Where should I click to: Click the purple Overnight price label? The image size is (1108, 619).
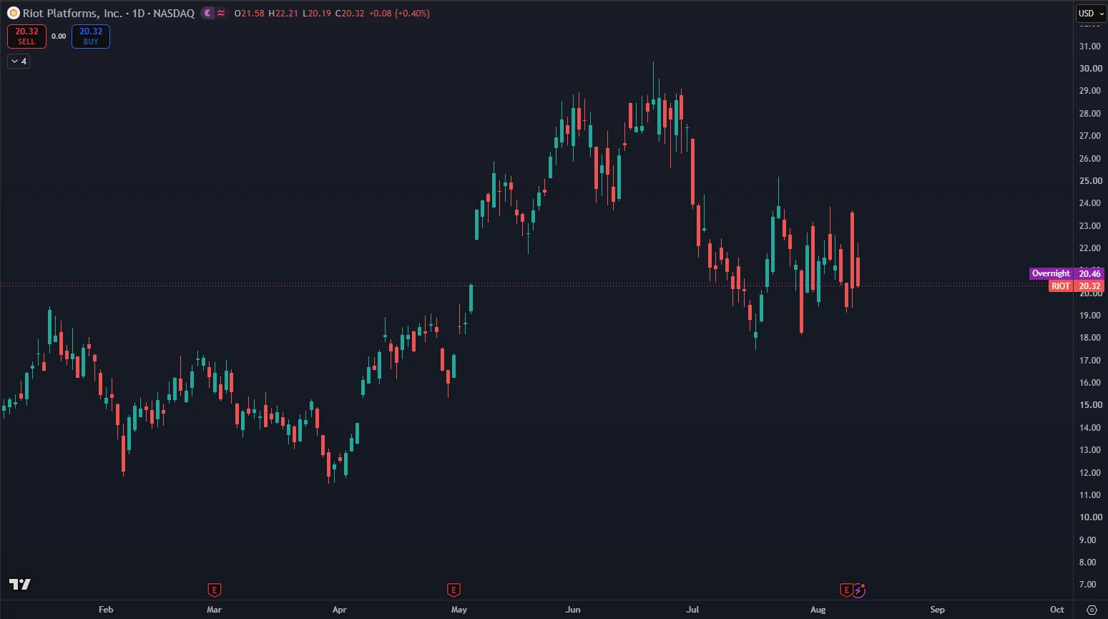1051,273
